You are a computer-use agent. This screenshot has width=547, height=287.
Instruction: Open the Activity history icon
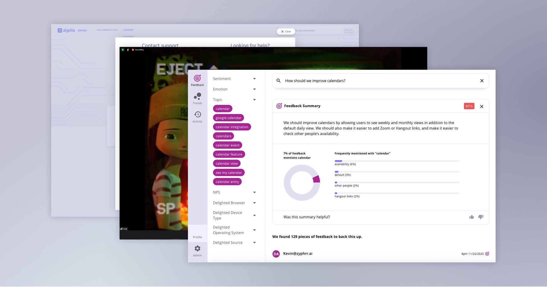click(197, 117)
